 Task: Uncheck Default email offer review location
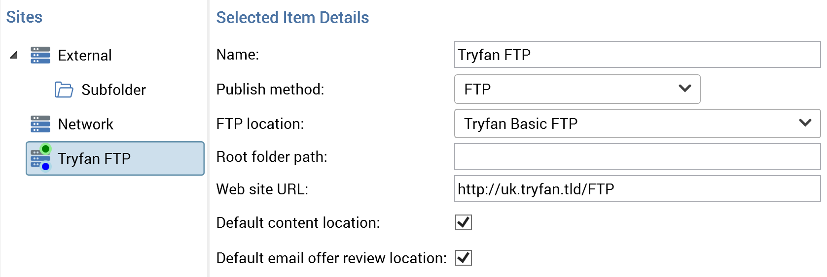coord(464,258)
